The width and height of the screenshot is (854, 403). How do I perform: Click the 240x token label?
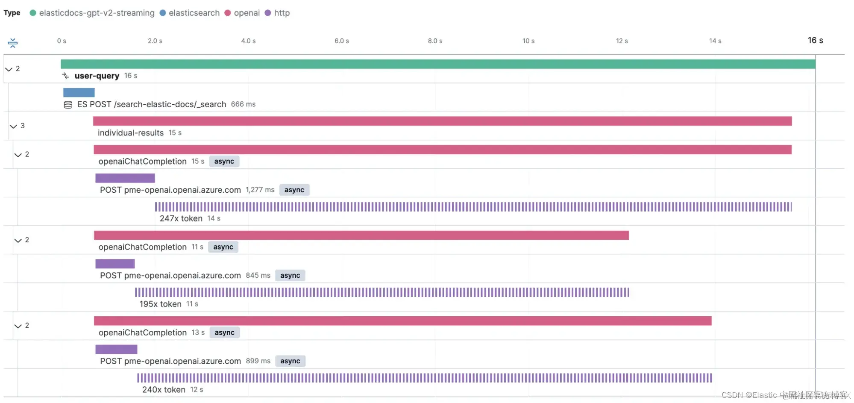(x=164, y=390)
